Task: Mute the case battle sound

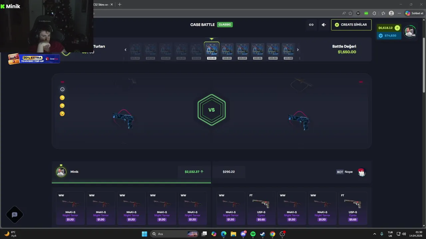Action: click(x=323, y=25)
